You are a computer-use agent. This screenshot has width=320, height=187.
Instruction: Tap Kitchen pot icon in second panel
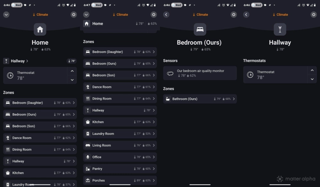[x=88, y=122]
